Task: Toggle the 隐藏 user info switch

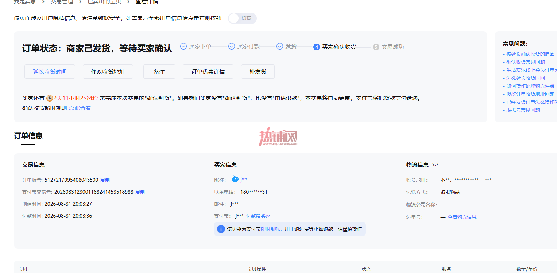Action: [x=242, y=18]
